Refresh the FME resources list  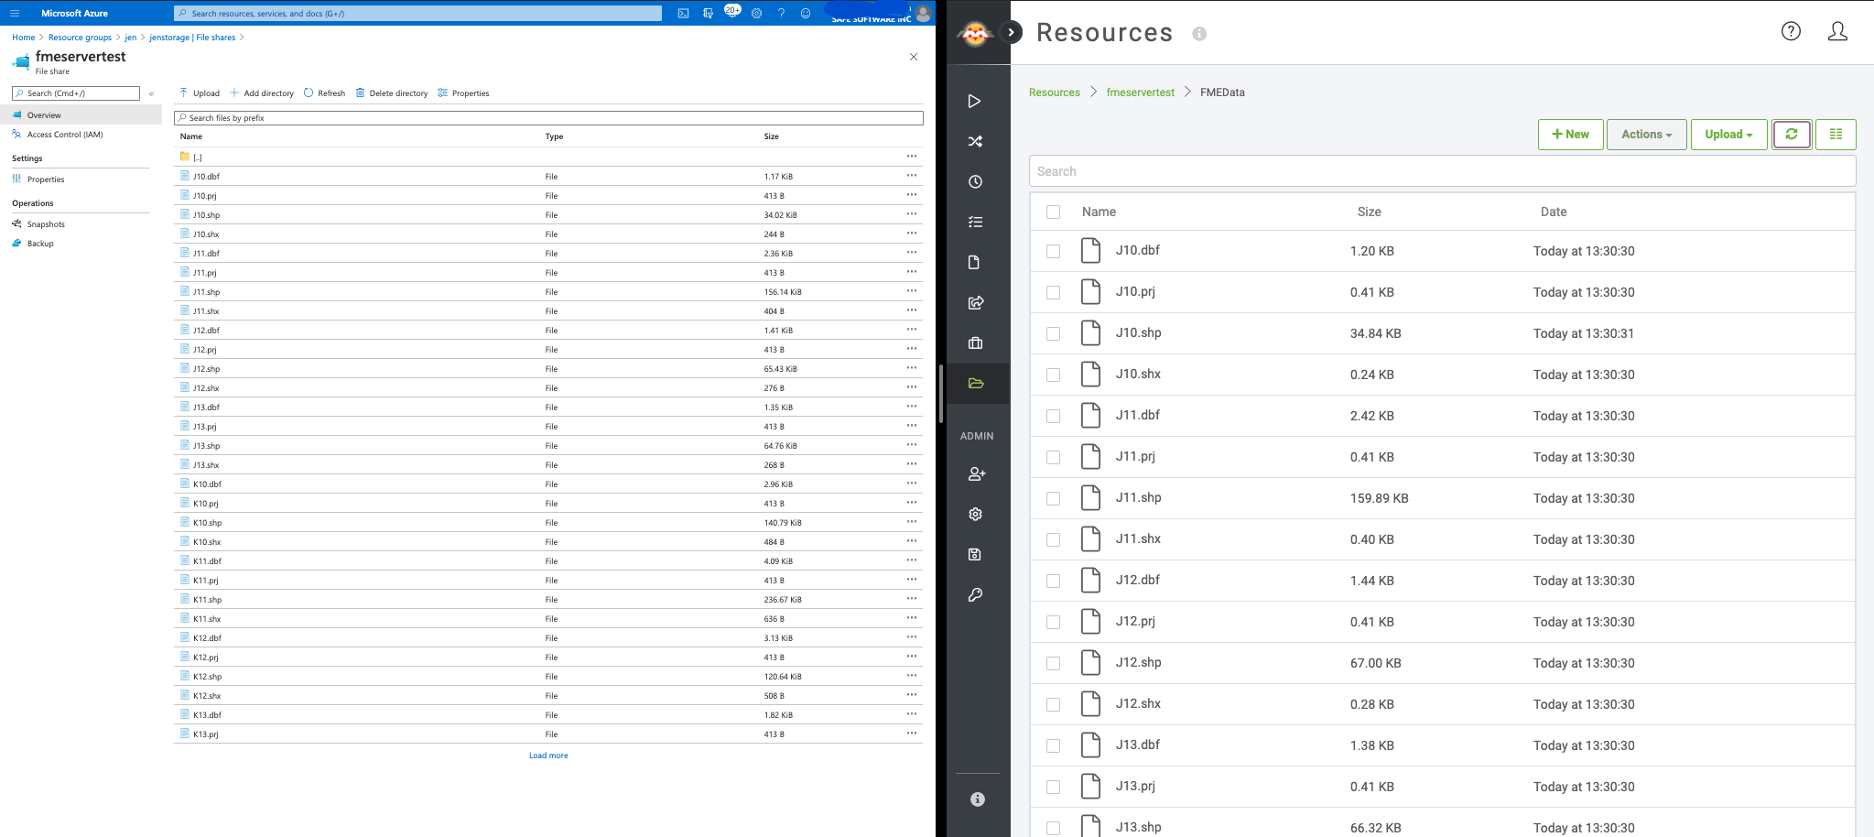coord(1791,134)
